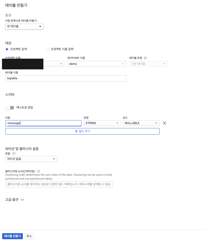Click the 데이터세트 이름 label
Viewport: 206px width, 240px height.
pos(76,58)
